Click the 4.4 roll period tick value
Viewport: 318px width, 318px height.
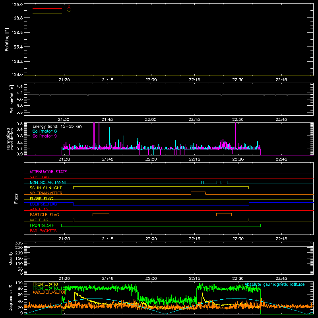[x=19, y=86]
